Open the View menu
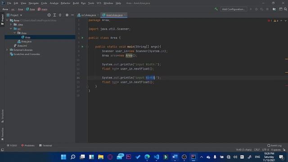Screen dimensions: 288x162 (x=23, y=3)
